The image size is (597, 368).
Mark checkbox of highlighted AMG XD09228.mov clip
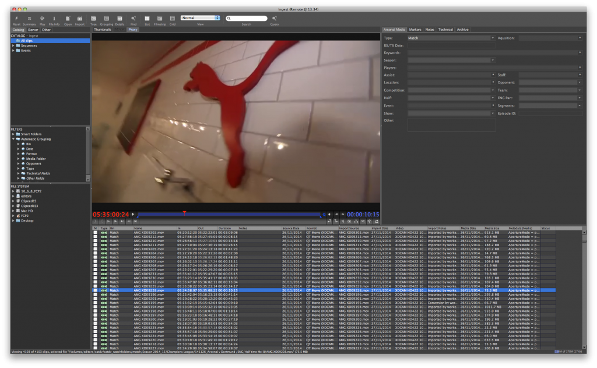[x=96, y=290]
